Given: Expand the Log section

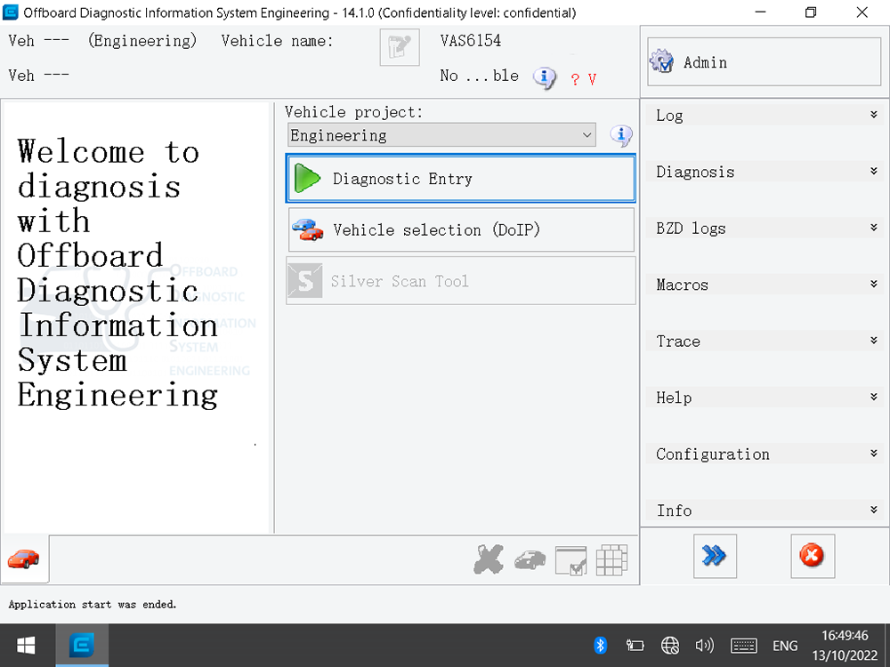Looking at the screenshot, I should [764, 115].
